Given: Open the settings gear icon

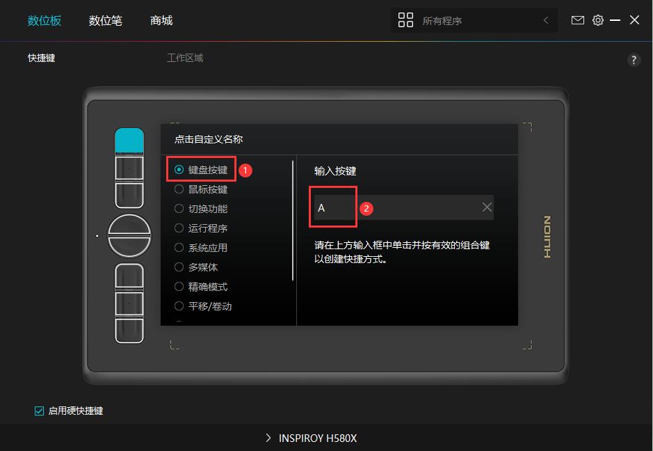Looking at the screenshot, I should (597, 20).
